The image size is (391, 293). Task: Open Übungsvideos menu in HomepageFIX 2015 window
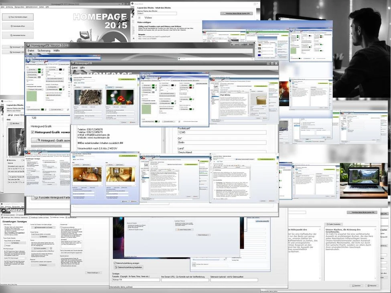[x=19, y=7]
